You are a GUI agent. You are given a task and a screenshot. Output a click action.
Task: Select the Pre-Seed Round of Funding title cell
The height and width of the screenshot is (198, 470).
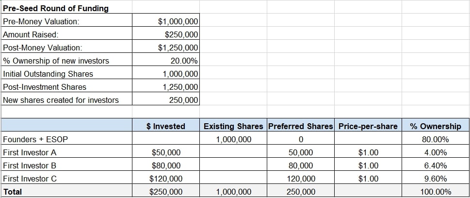(56, 8)
